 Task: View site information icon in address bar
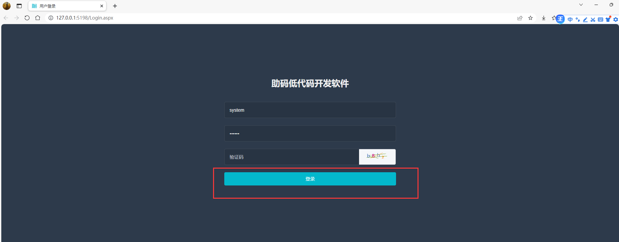[x=51, y=18]
